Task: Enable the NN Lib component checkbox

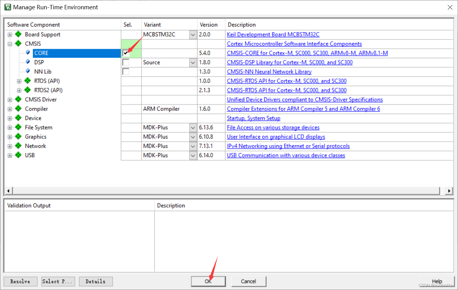Action: coord(126,72)
